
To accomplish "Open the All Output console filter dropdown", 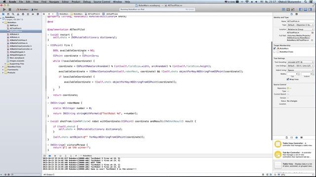I will 49,175.
